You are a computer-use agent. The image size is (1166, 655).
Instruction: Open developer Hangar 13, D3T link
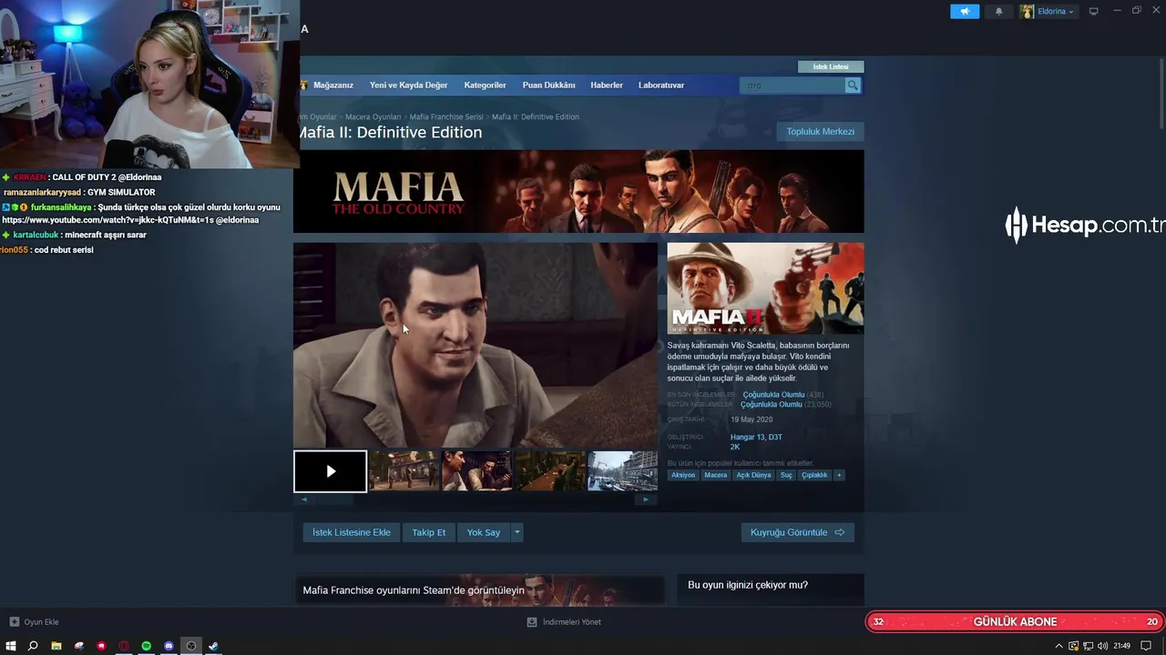coord(756,438)
